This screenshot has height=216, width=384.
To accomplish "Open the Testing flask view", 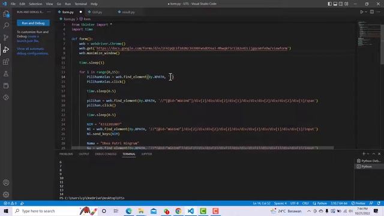I will pyautogui.click(x=6, y=73).
